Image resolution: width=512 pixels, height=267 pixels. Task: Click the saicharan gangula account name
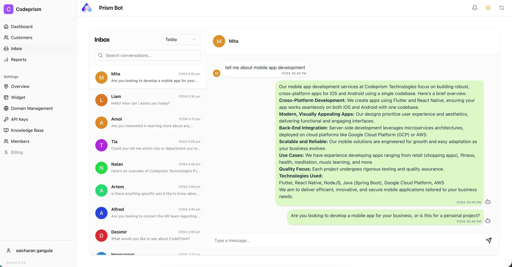click(34, 250)
